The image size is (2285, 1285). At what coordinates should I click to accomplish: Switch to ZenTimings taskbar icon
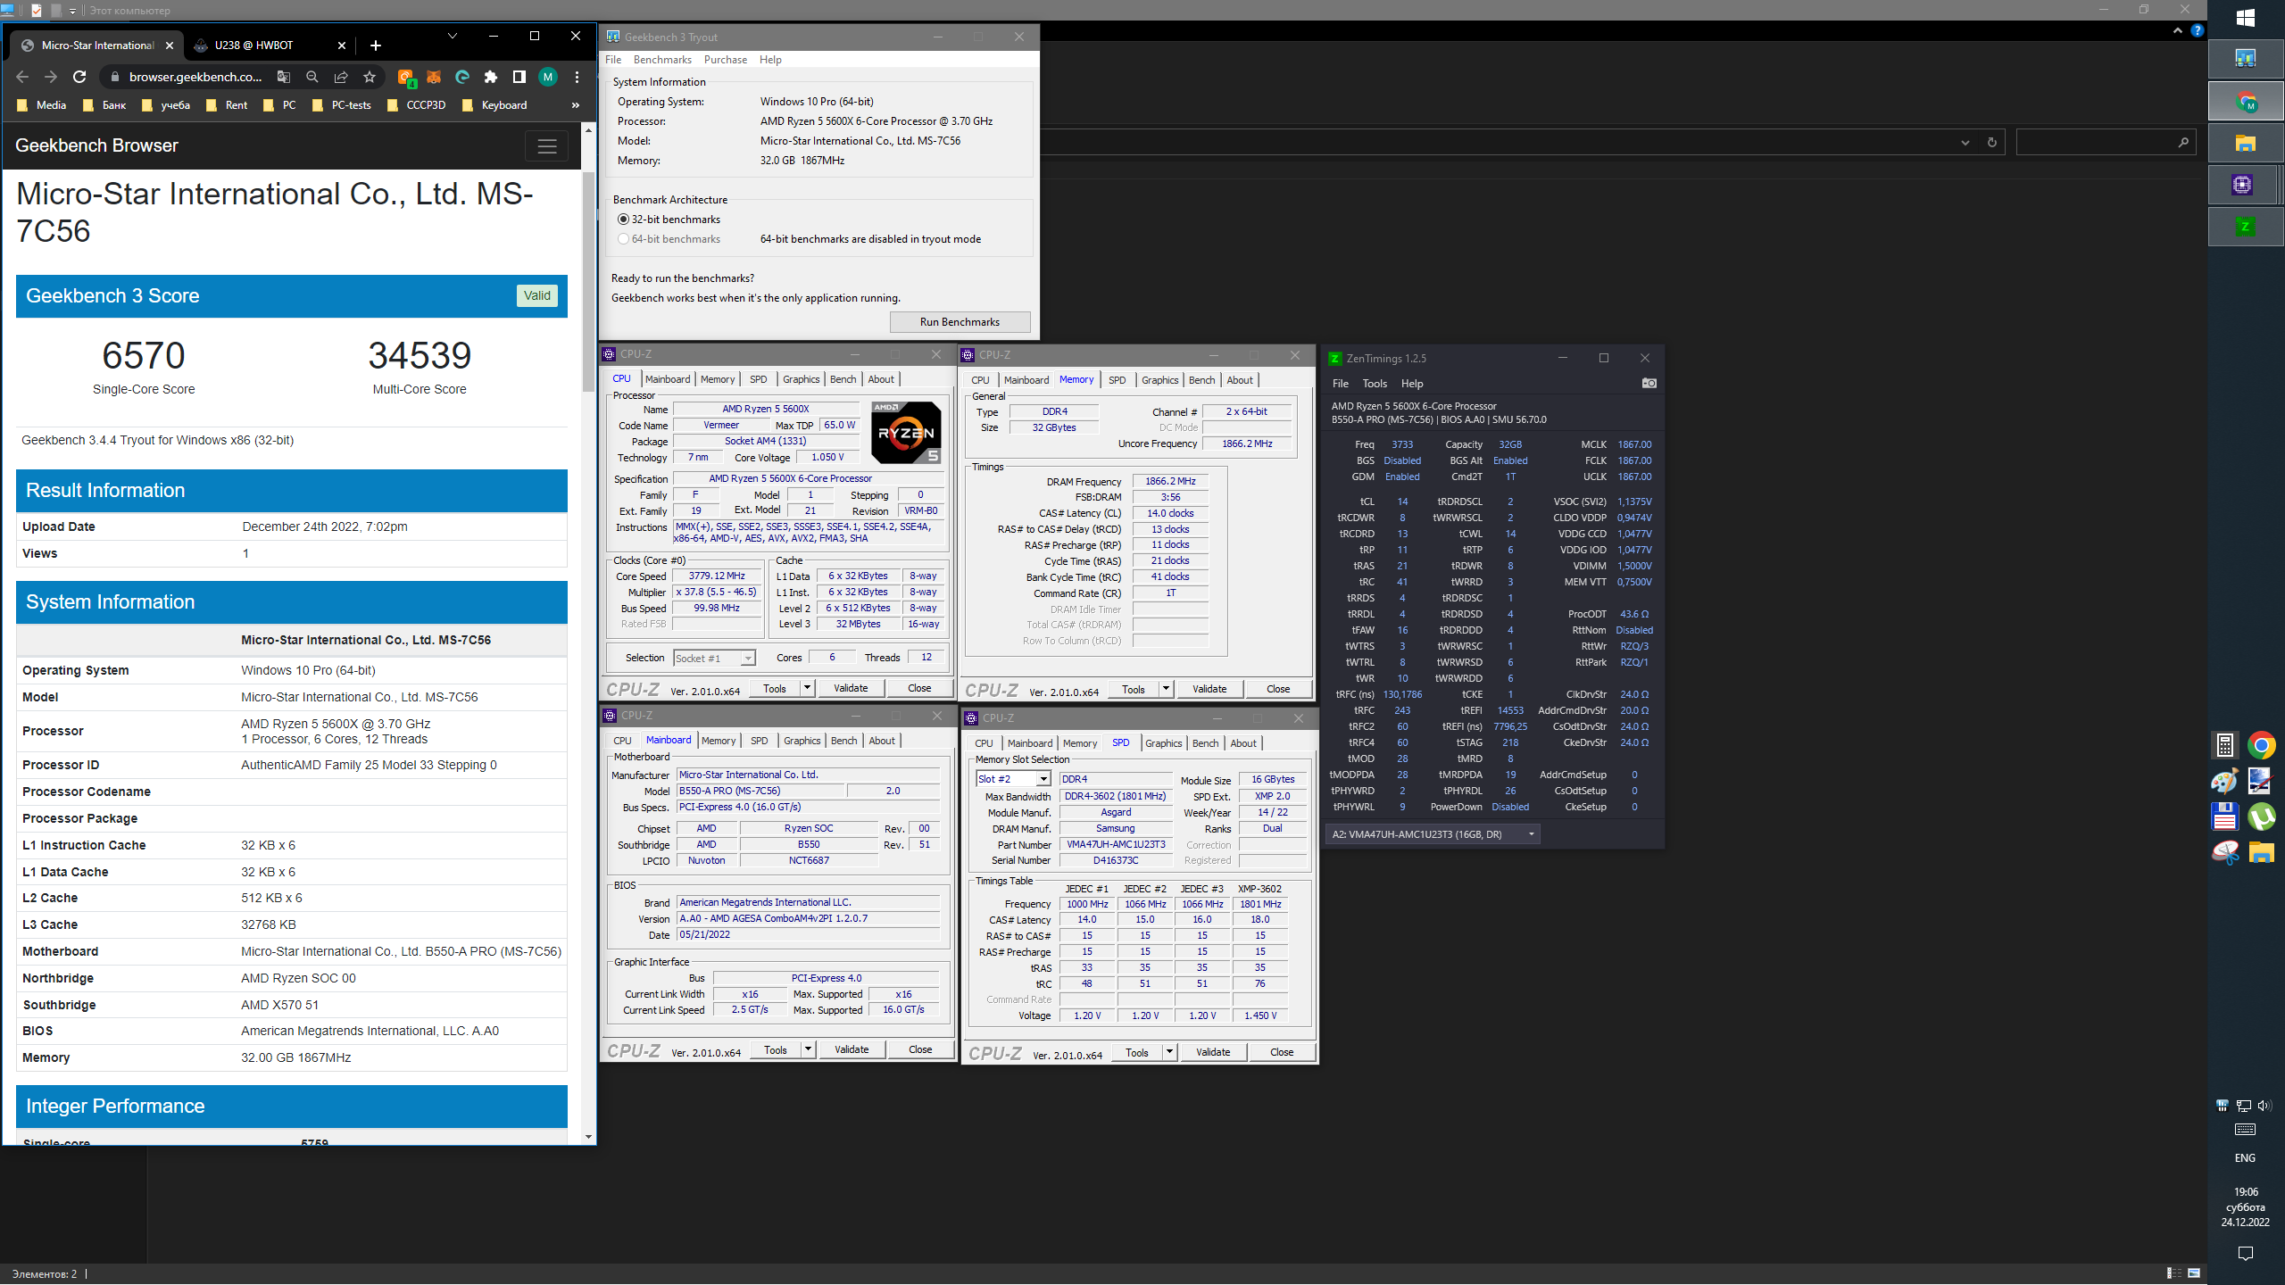(2246, 227)
